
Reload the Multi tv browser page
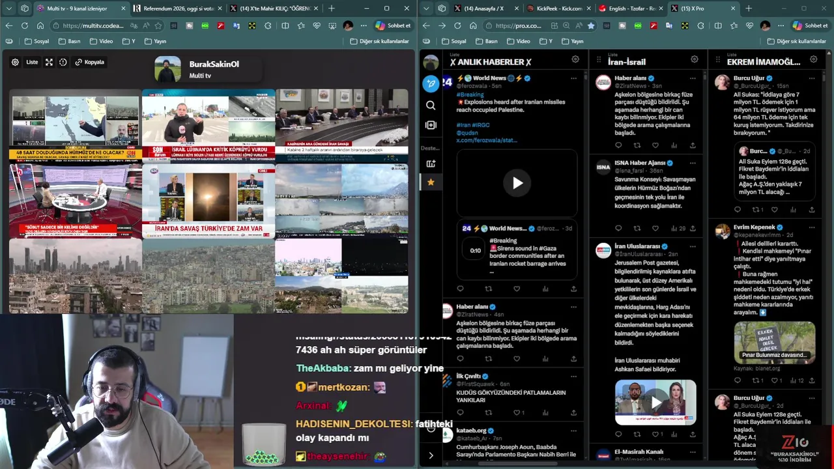click(x=24, y=25)
